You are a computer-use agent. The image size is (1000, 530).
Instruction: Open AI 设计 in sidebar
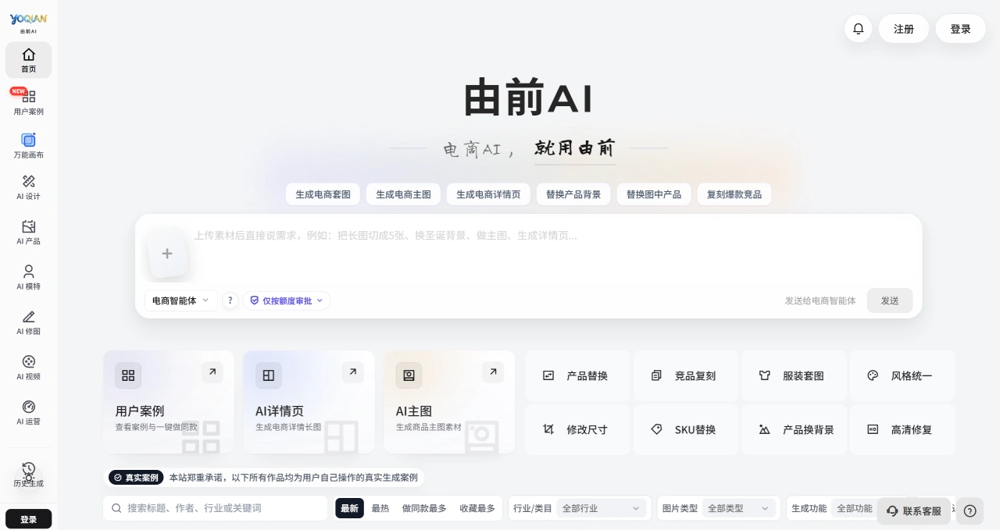pyautogui.click(x=28, y=188)
